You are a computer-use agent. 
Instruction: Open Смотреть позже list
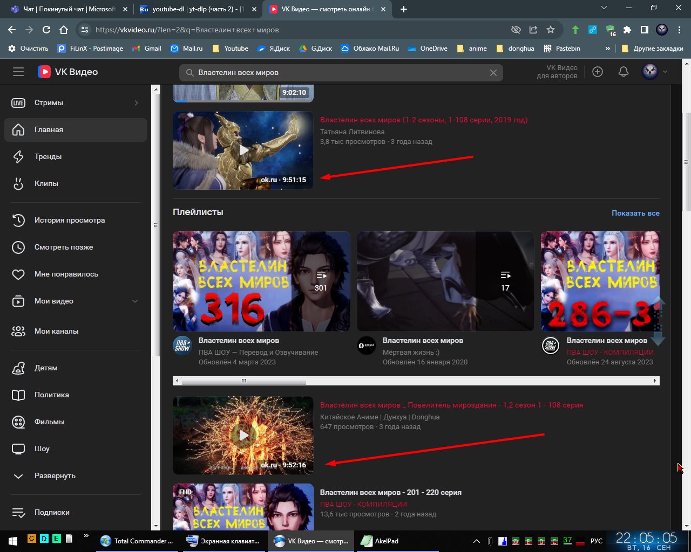[x=64, y=247]
